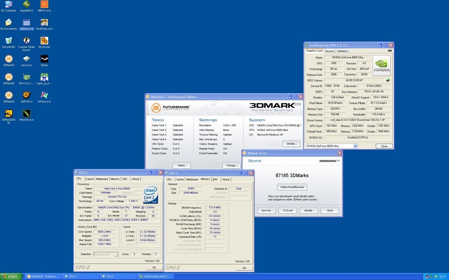Click OK in the left CPU-Z window
The image size is (449, 280).
tap(154, 267)
